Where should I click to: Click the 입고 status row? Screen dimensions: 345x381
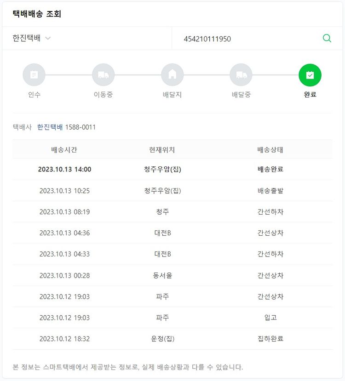270,318
